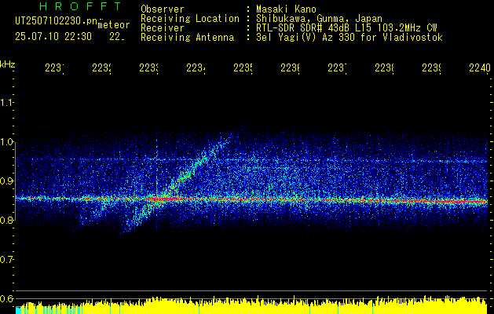Click the RTL-SDR receiver details
Image resolution: width=494 pixels, height=314 pixels.
[346, 28]
